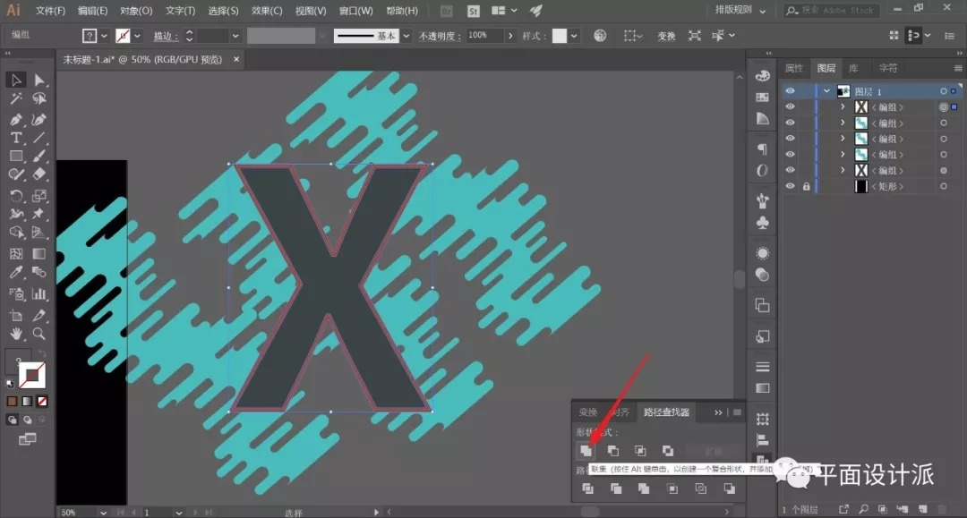Screen dimensions: 967x518
Task: Select the Magic Wand tool
Action: pos(16,98)
